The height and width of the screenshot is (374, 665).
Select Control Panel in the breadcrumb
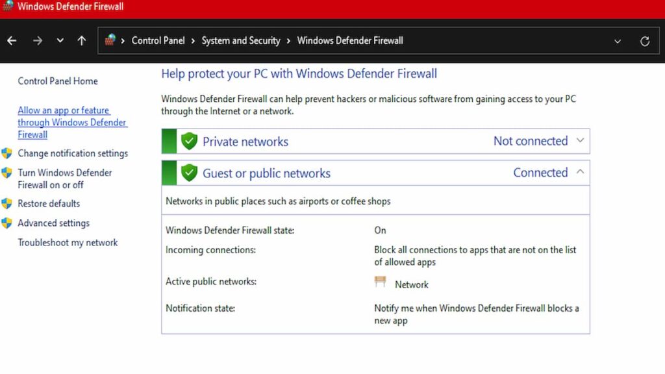[158, 41]
